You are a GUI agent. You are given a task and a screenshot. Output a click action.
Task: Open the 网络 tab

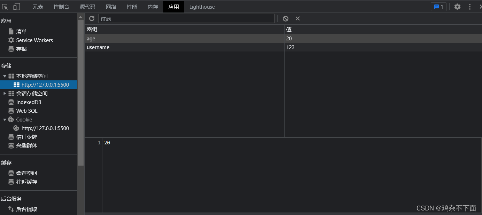pyautogui.click(x=111, y=7)
